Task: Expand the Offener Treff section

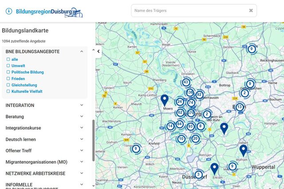Action: coord(44,150)
